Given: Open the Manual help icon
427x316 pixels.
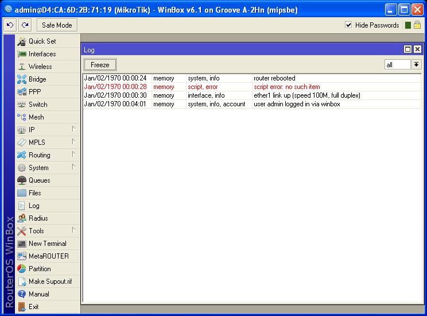Looking at the screenshot, I should tap(22, 294).
